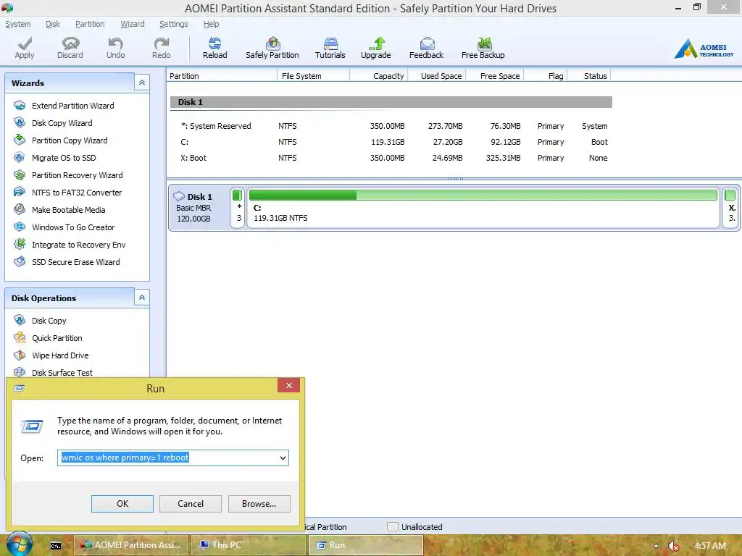Start Migrate OS to SSD
Image resolution: width=742 pixels, height=556 pixels.
tap(64, 158)
